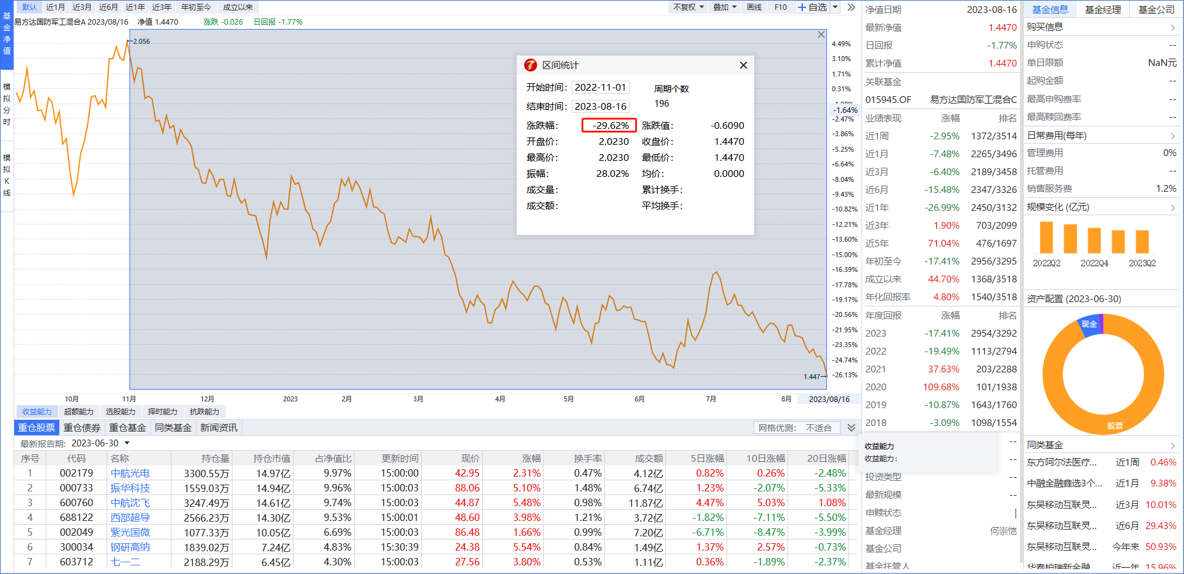Click the double-arrow expand icon beside 自选
The height and width of the screenshot is (574, 1184).
pos(851,7)
